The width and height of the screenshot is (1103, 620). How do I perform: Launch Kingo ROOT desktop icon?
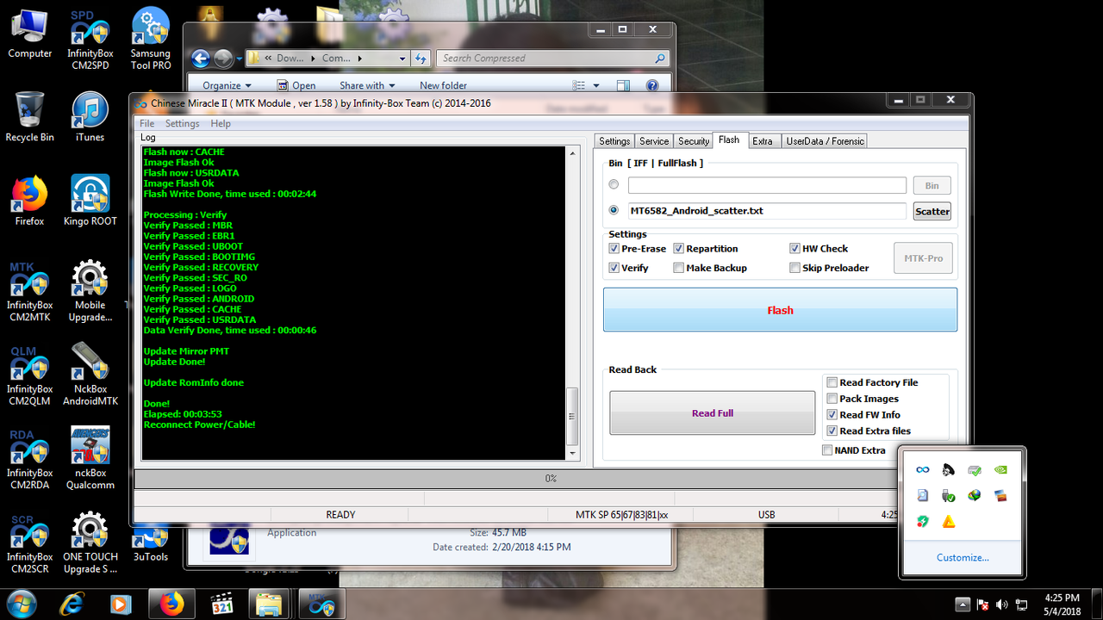tap(90, 194)
